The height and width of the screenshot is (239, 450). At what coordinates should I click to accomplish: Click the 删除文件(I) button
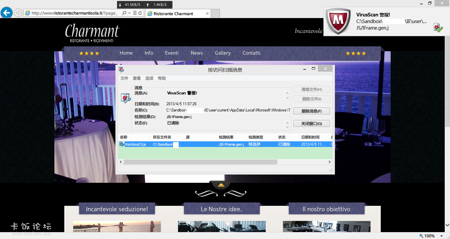pos(312,99)
